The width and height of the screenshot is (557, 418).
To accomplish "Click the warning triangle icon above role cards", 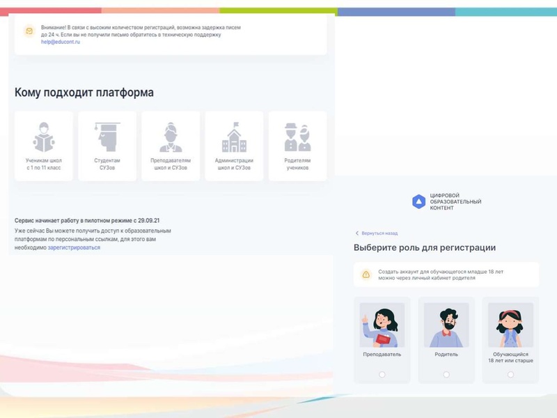I will click(365, 274).
